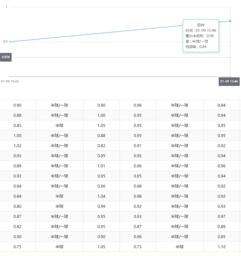Click the 墨尔本胜利 : 0.96 tooltip line
The image size is (241, 256).
click(x=200, y=36)
